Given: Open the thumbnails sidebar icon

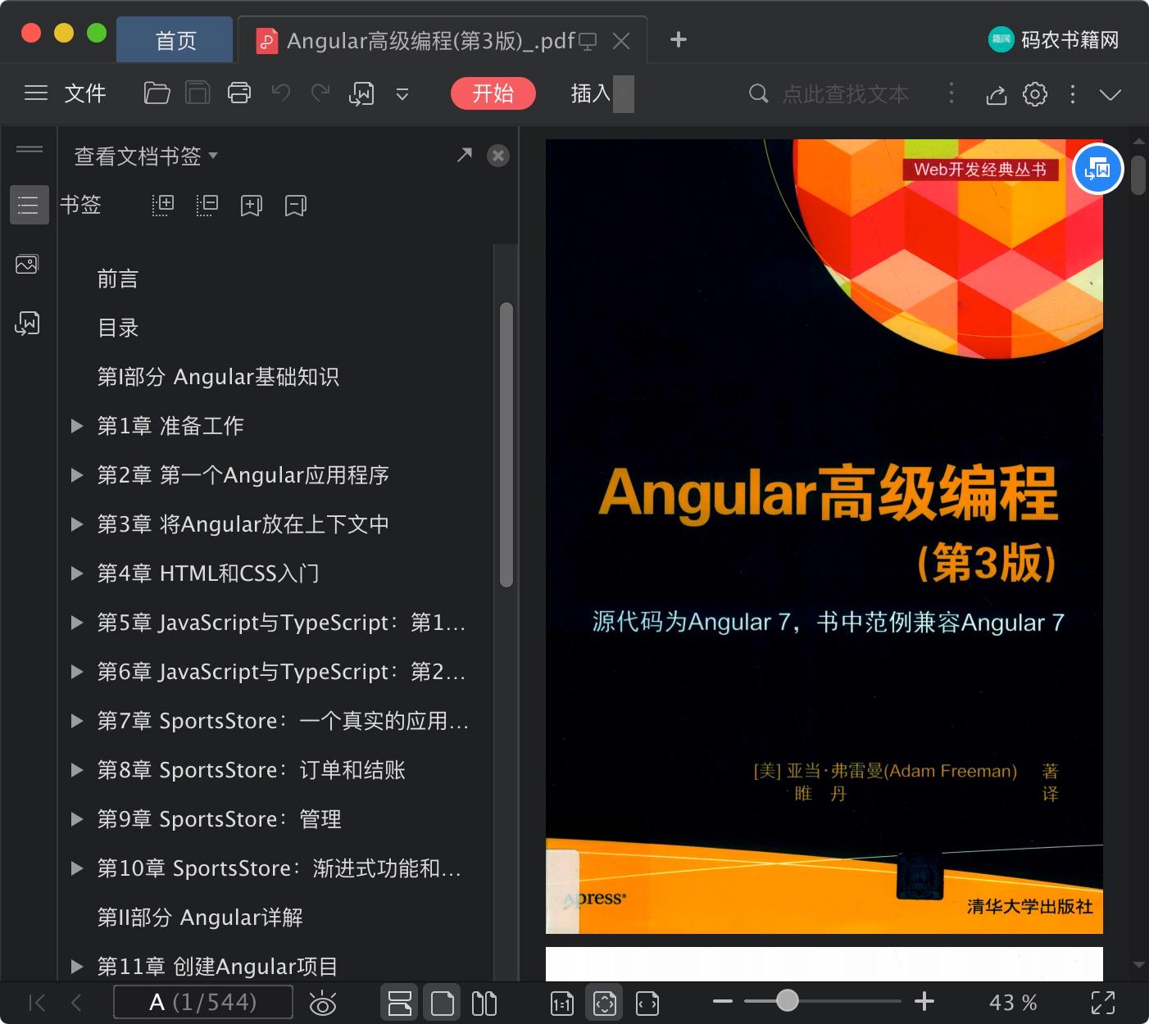Looking at the screenshot, I should [27, 264].
